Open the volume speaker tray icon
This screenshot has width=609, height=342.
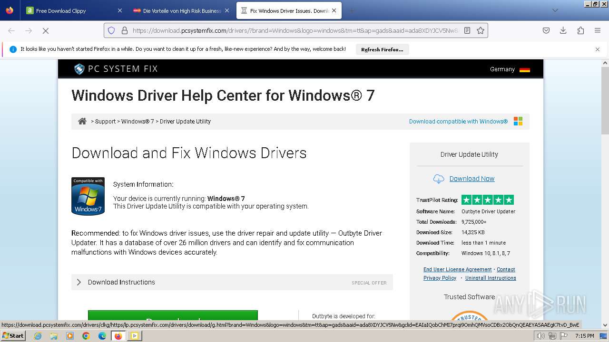(541, 336)
